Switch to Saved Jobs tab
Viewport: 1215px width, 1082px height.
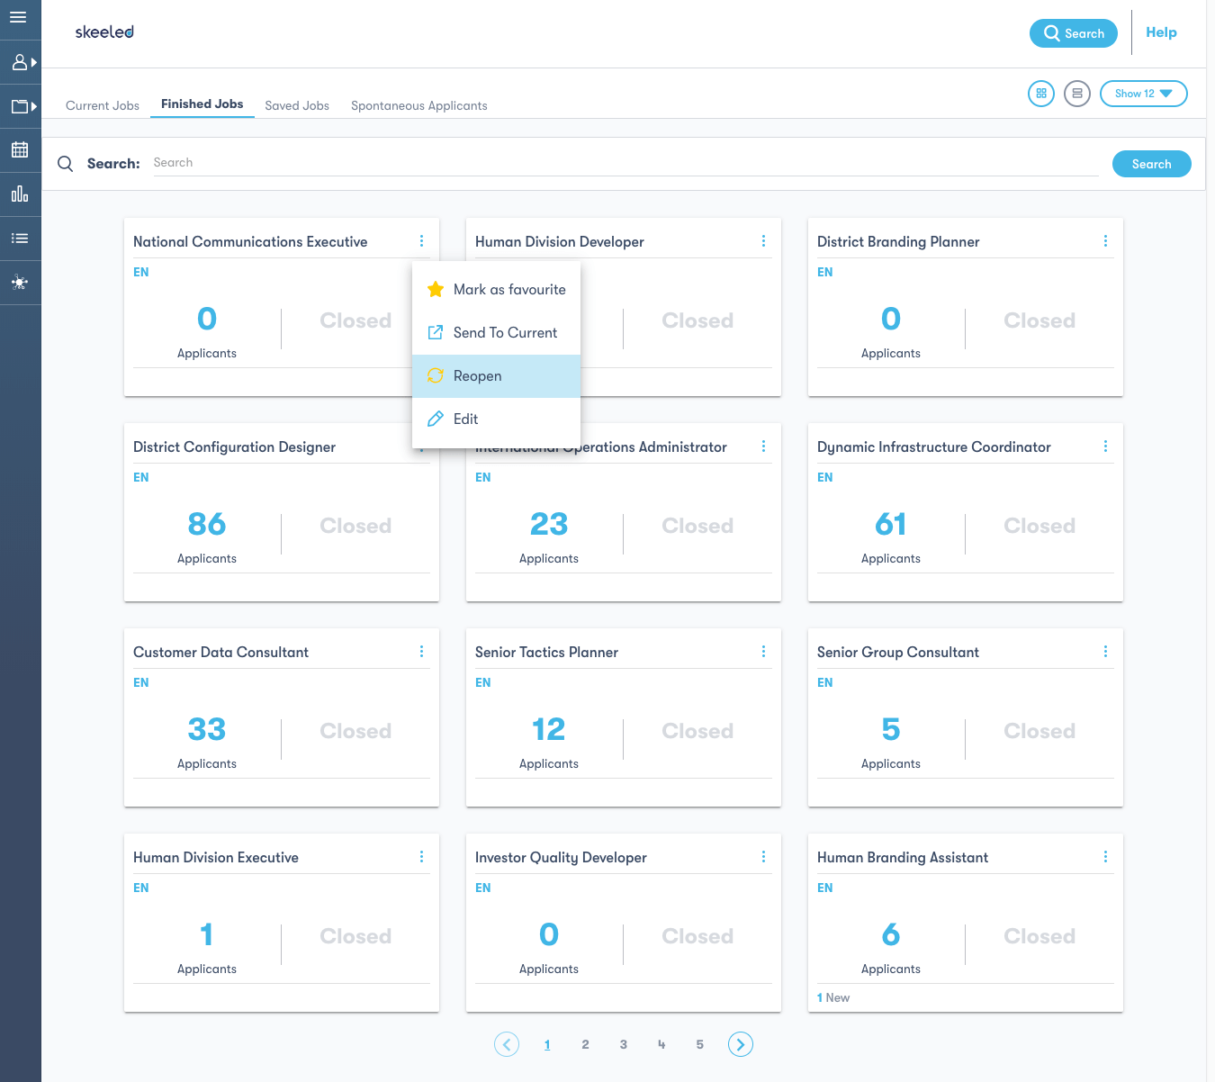point(297,105)
